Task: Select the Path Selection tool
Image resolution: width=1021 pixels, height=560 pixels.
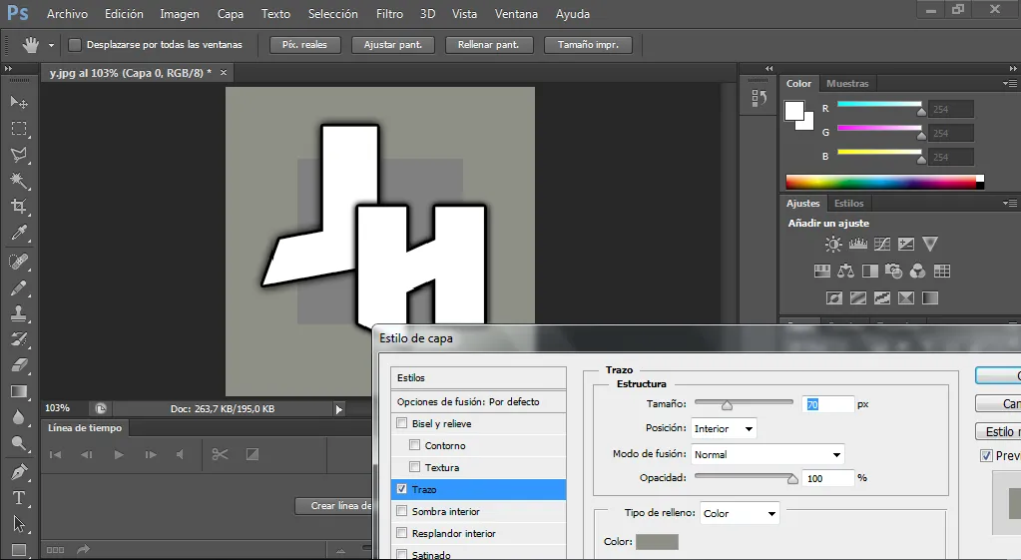Action: [x=19, y=523]
